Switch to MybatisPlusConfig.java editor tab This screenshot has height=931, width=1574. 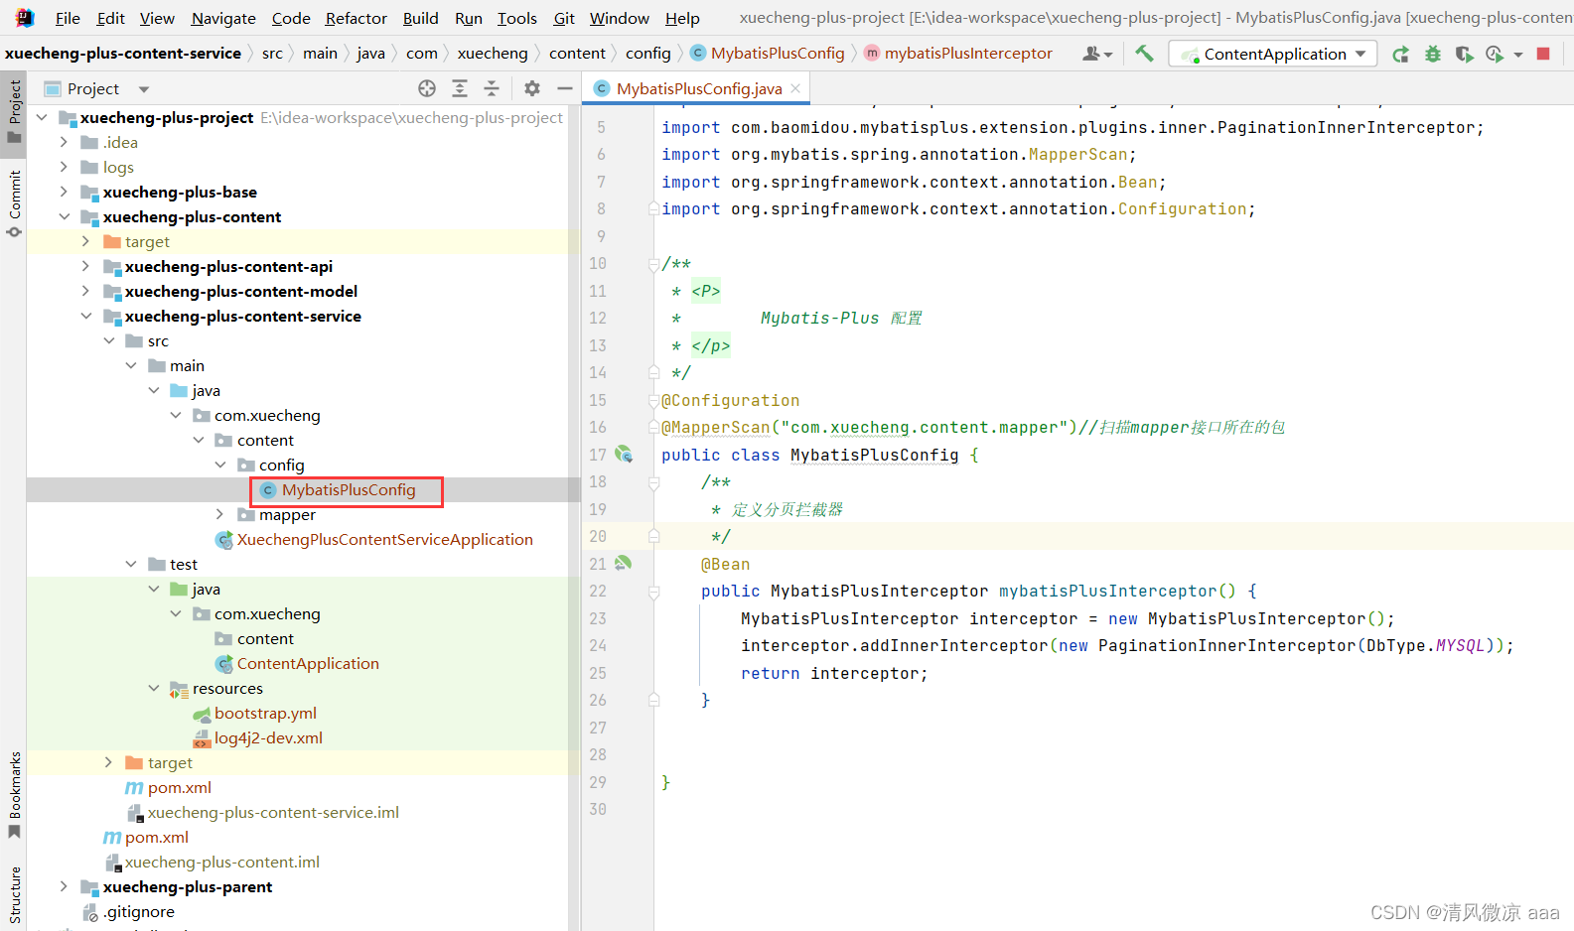(x=698, y=88)
